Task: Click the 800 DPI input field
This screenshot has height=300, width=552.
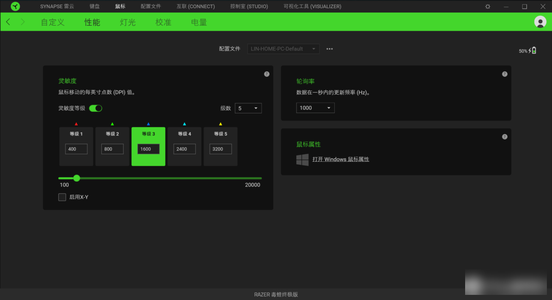Action: [112, 149]
